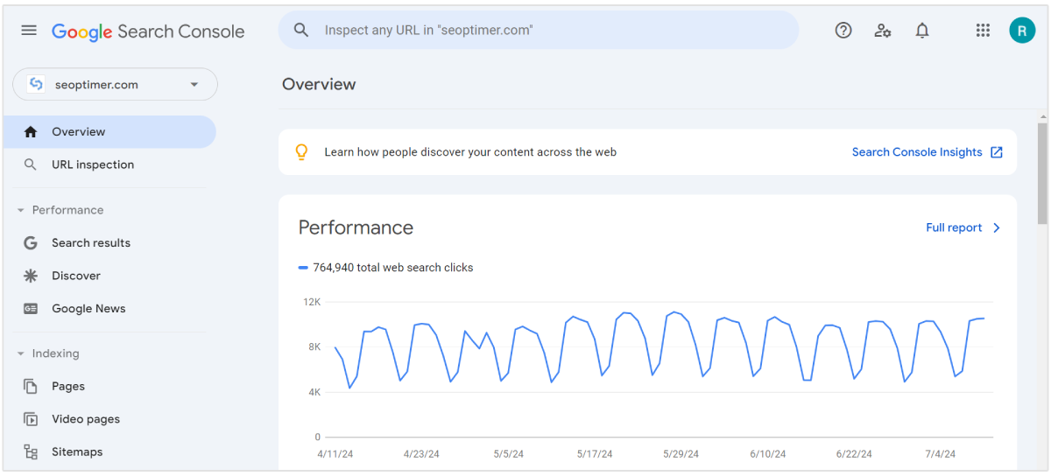Click the page vertical scrollbar
The height and width of the screenshot is (476, 1051).
click(1042, 175)
